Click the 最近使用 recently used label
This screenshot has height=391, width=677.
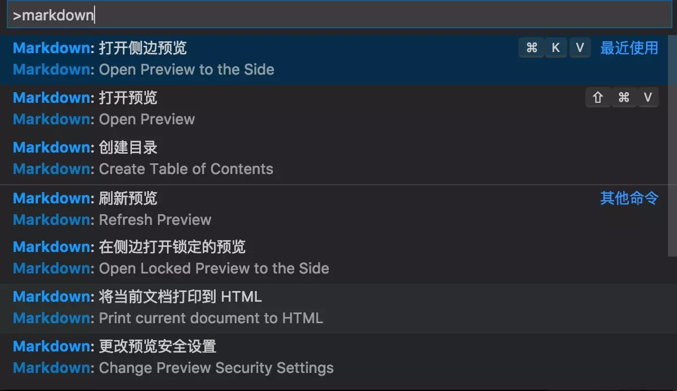[x=629, y=48]
